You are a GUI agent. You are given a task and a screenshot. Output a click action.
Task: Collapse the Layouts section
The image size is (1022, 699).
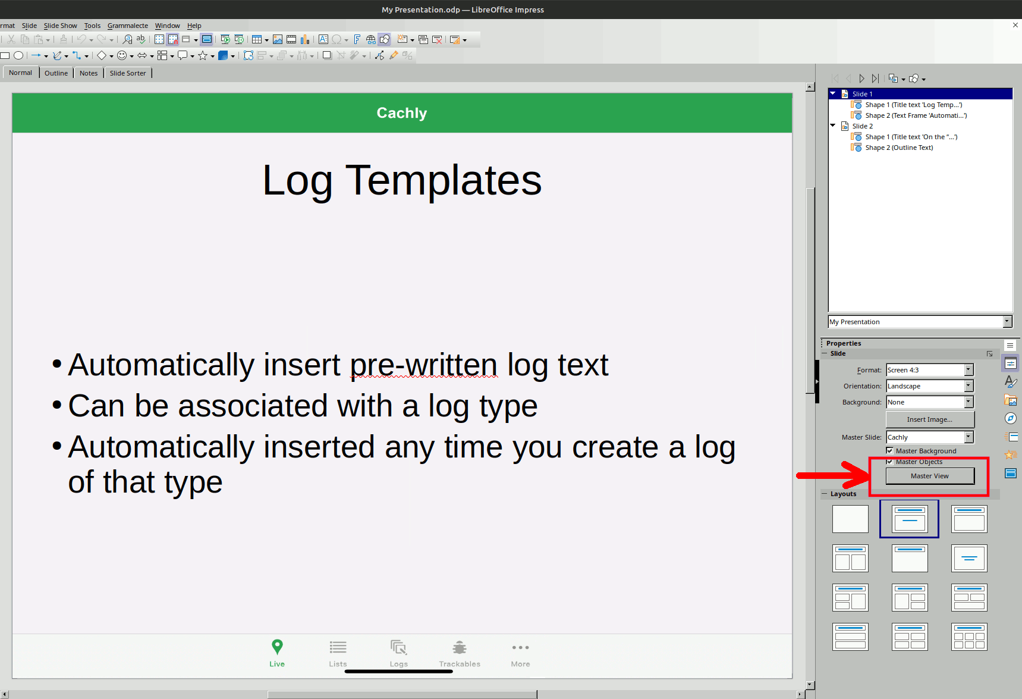(825, 494)
